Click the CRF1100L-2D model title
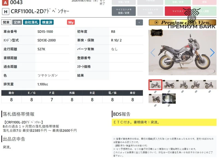This screenshot has height=164, width=219. coord(40,11)
